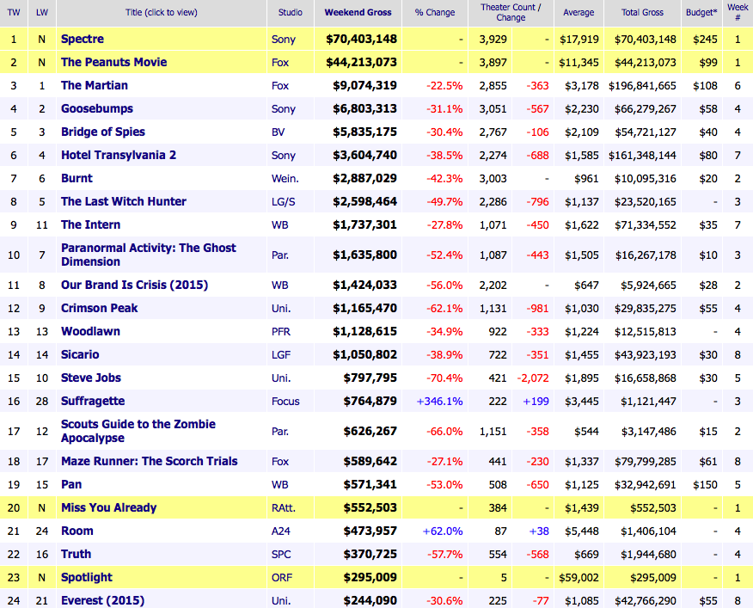Click the Title (click to view) header
This screenshot has width=753, height=608.
162,13
